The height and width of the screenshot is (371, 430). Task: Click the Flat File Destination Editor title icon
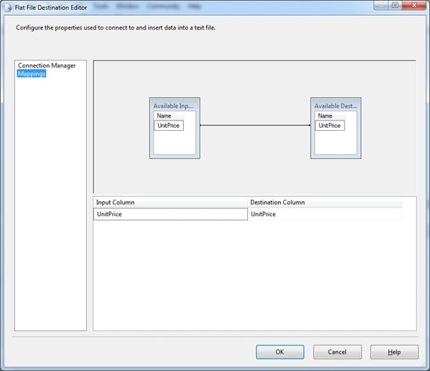[8, 8]
